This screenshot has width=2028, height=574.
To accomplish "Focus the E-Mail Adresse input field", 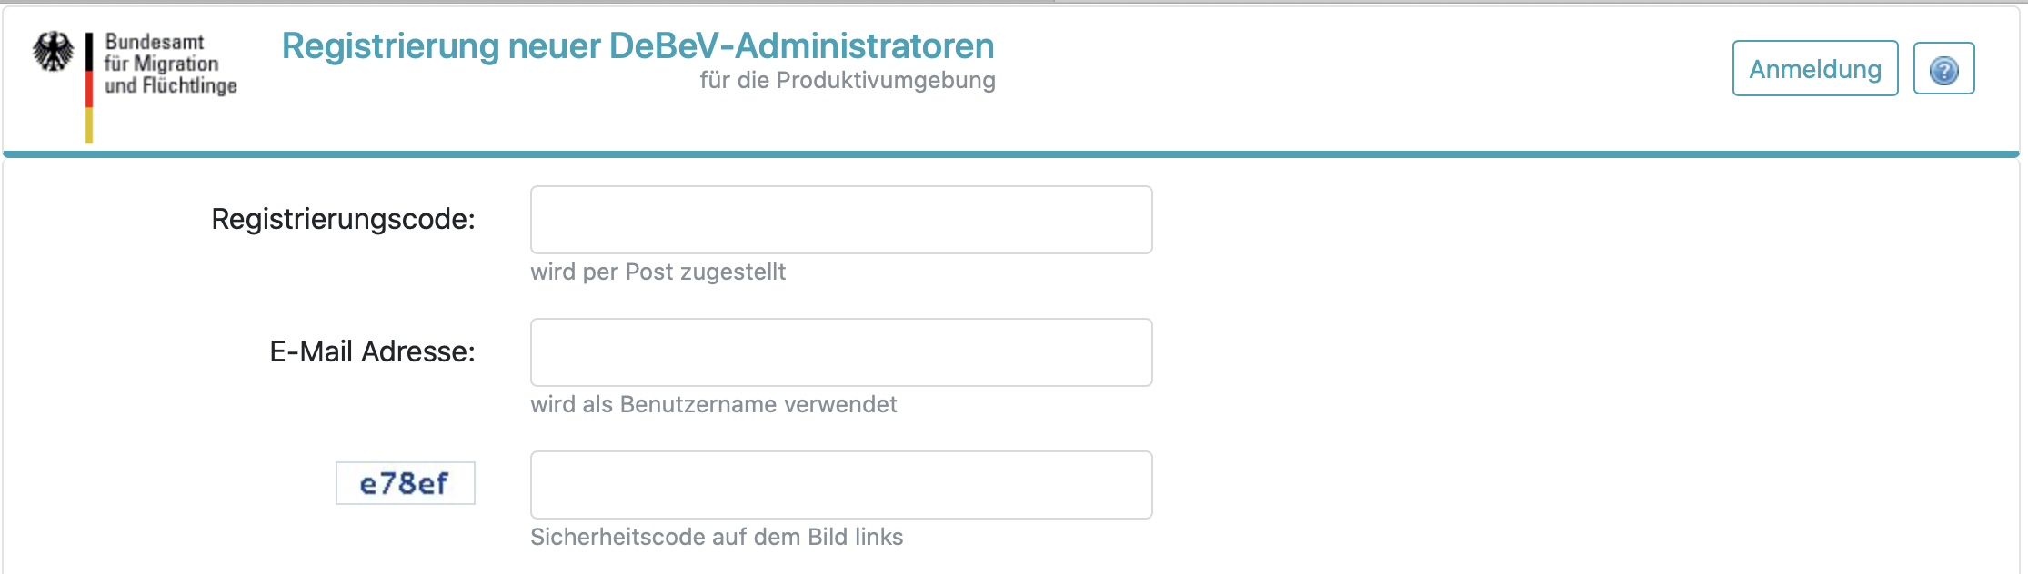I will pyautogui.click(x=841, y=352).
